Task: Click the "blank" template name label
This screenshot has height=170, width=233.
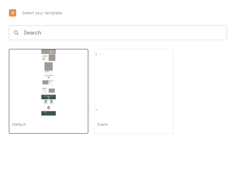Action: point(103,124)
